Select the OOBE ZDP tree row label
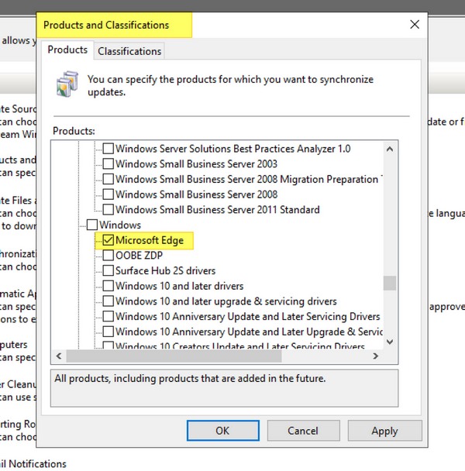This screenshot has height=471, width=465. pos(139,256)
